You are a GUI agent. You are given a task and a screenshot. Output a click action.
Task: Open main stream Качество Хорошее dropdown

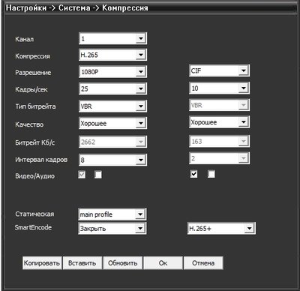[x=112, y=123]
